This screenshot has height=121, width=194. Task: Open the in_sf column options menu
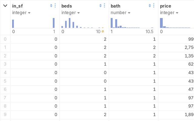pyautogui.click(x=55, y=5)
